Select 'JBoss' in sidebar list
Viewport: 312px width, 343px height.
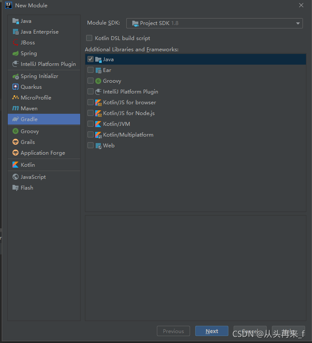44,42
